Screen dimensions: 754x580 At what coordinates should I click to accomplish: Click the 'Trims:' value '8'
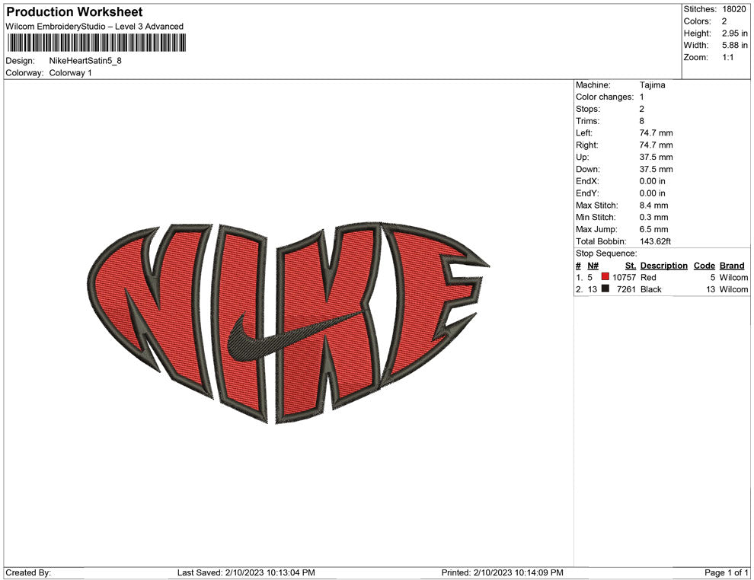tap(641, 121)
